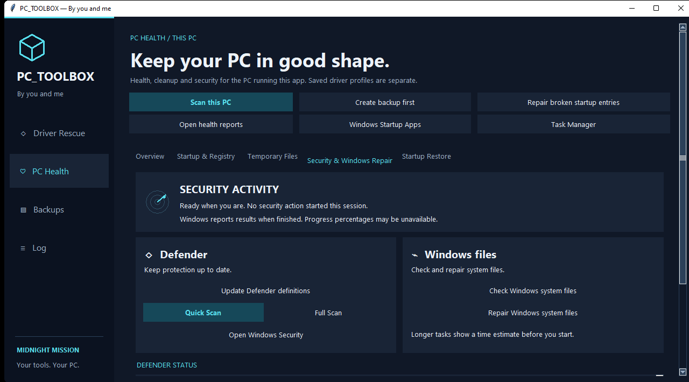Click the MIDNIGHT MISSION label

pos(48,350)
